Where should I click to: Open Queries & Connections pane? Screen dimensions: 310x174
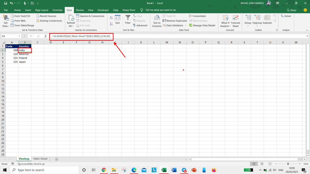(x=90, y=16)
